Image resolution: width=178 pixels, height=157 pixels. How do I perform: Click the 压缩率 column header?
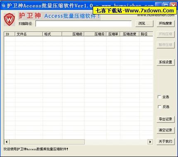pos(113,34)
